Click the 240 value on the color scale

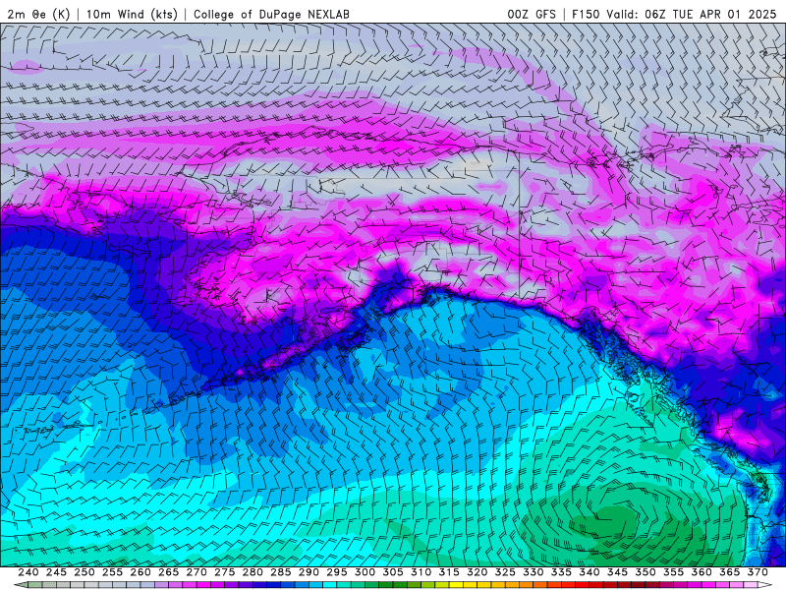(28, 572)
